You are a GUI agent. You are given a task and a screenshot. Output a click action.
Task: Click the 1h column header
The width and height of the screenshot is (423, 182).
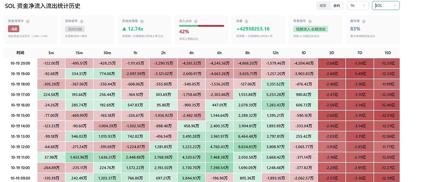pyautogui.click(x=135, y=53)
